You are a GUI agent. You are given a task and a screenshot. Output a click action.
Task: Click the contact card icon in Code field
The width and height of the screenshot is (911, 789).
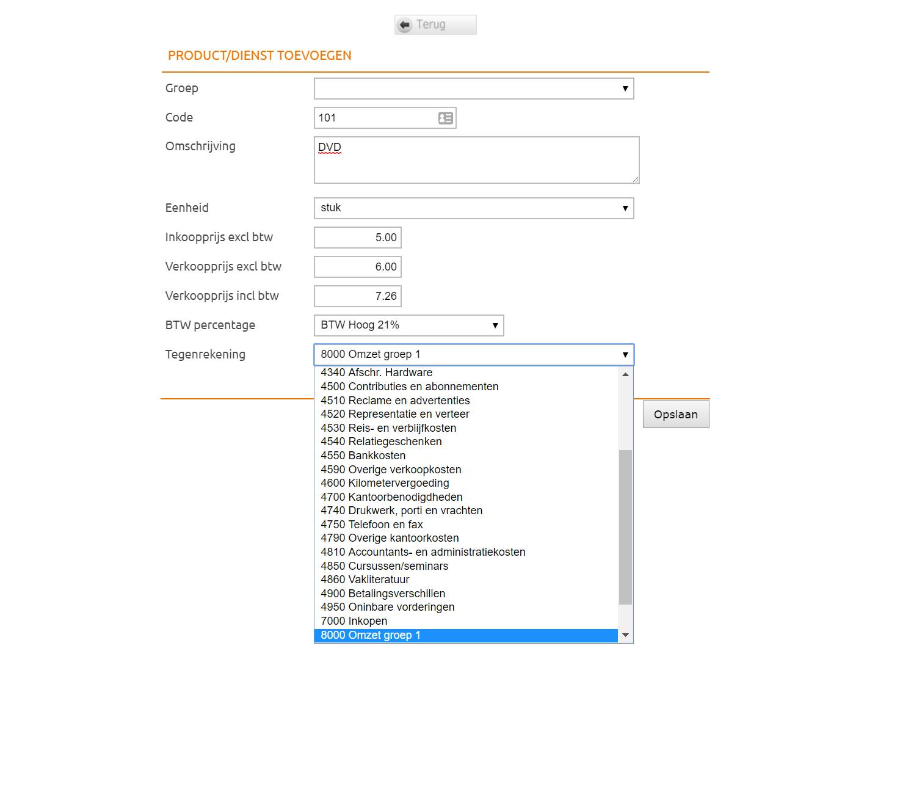pyautogui.click(x=446, y=118)
